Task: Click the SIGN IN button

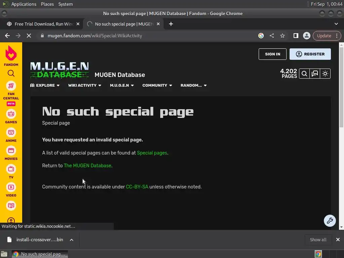Action: click(x=272, y=54)
